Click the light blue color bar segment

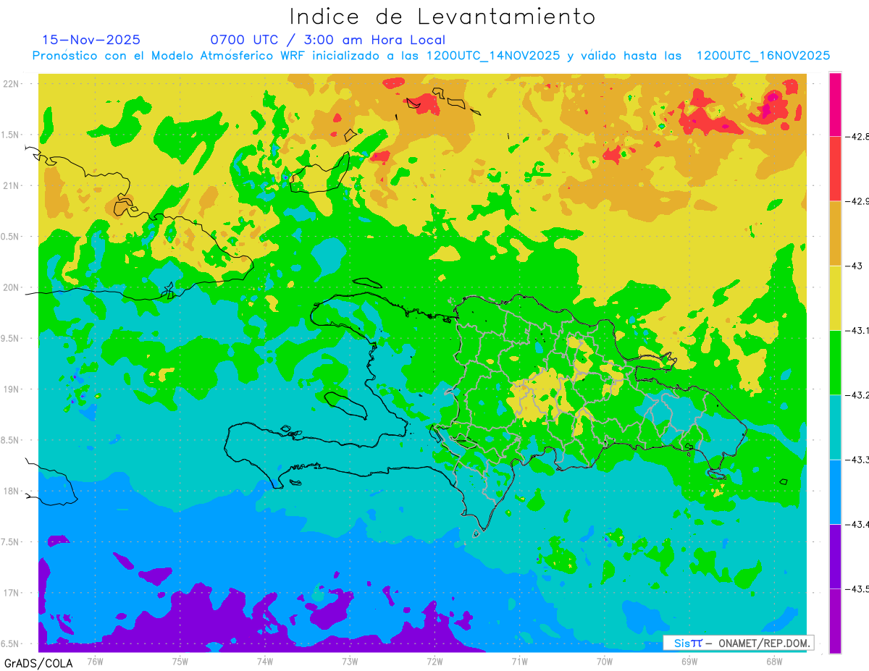(835, 492)
